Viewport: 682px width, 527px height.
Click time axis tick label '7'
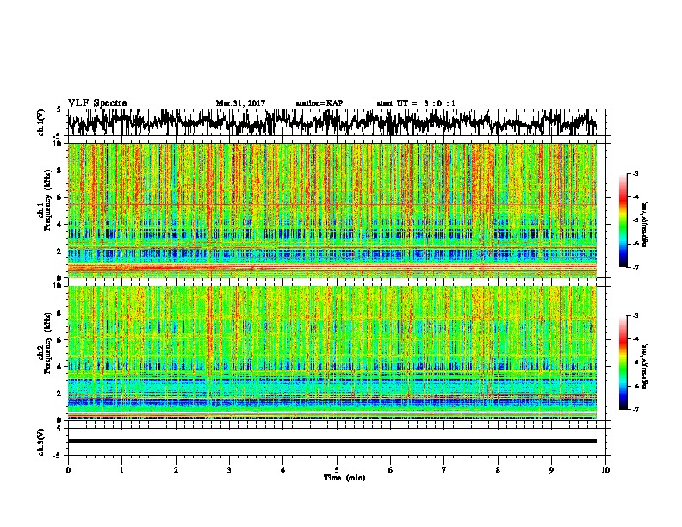tap(444, 470)
